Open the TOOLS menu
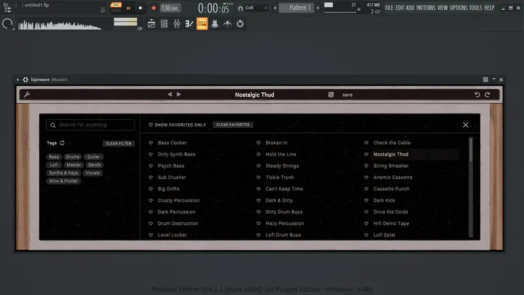Image resolution: width=524 pixels, height=295 pixels. coord(476,8)
